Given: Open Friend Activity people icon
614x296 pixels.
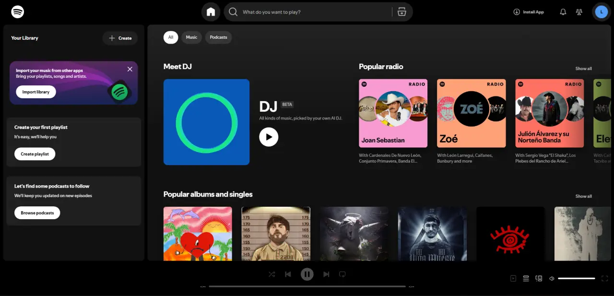Looking at the screenshot, I should click(x=579, y=12).
